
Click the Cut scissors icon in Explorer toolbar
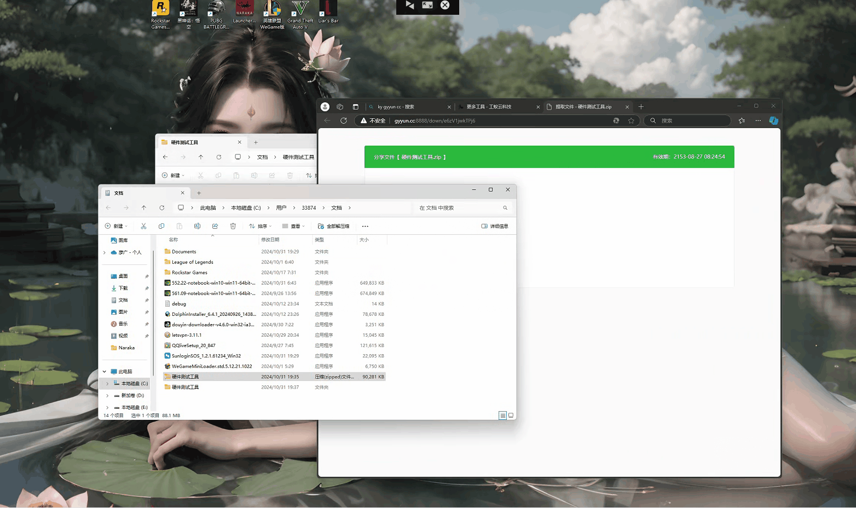pos(143,226)
